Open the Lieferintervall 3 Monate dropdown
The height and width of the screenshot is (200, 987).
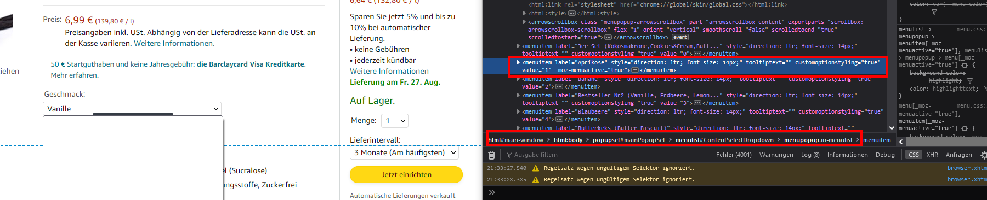[405, 153]
